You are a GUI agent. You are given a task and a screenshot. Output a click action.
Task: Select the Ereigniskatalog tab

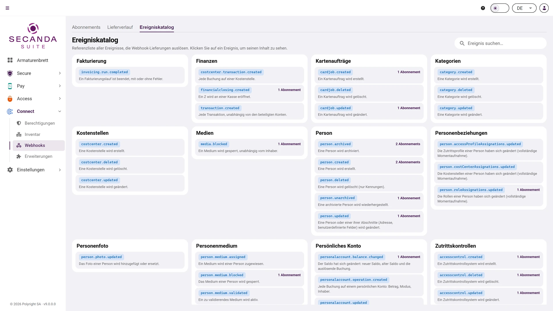tap(157, 27)
